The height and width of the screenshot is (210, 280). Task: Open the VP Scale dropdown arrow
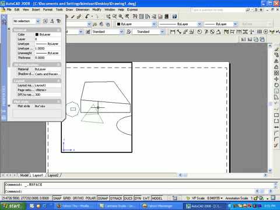pyautogui.click(x=222, y=198)
